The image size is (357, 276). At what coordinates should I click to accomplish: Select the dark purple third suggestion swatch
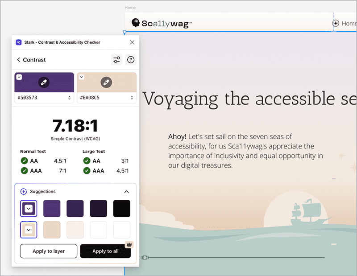75,208
